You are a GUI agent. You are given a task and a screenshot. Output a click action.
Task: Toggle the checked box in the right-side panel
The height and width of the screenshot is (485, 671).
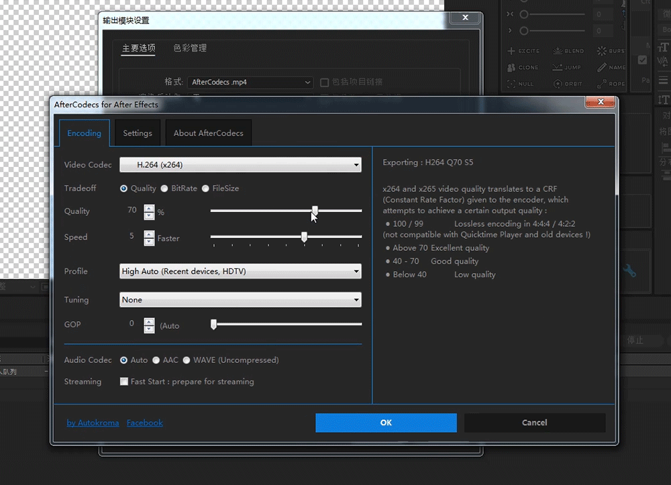[x=642, y=60]
